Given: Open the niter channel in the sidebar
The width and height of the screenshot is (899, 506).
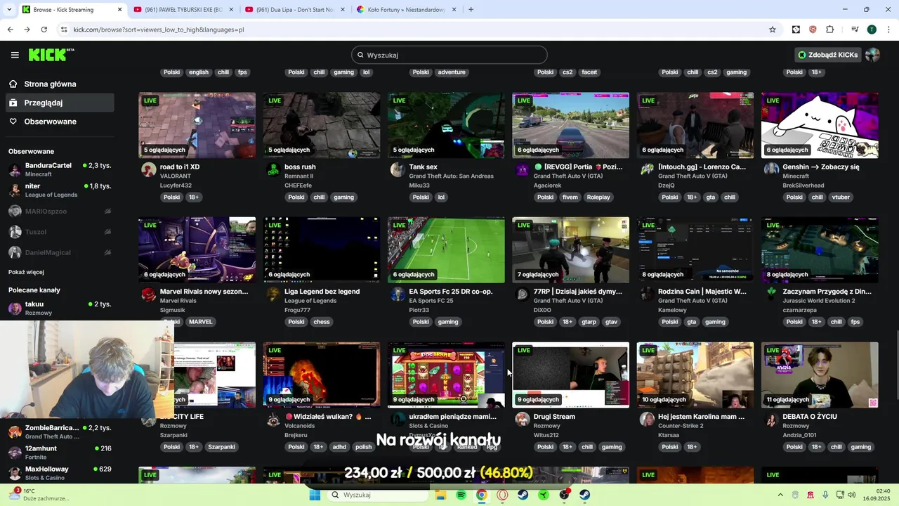Looking at the screenshot, I should 60,190.
